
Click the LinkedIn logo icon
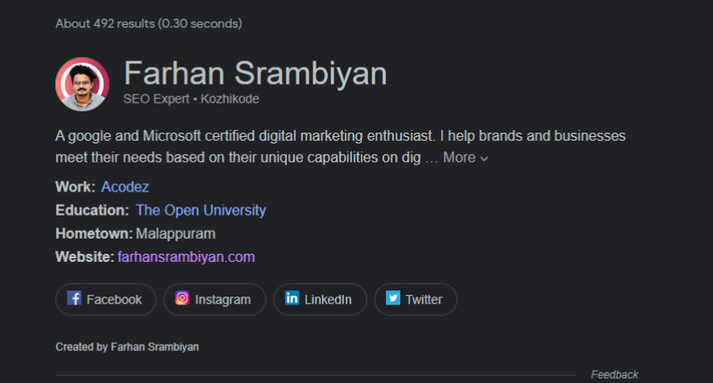coord(292,299)
